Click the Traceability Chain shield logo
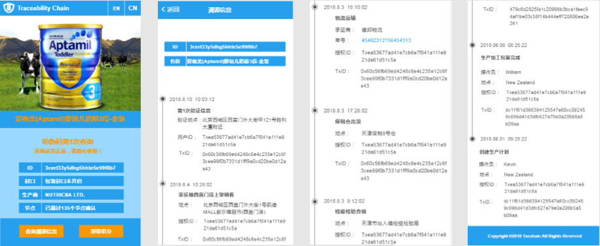The image size is (600, 246). pos(9,8)
